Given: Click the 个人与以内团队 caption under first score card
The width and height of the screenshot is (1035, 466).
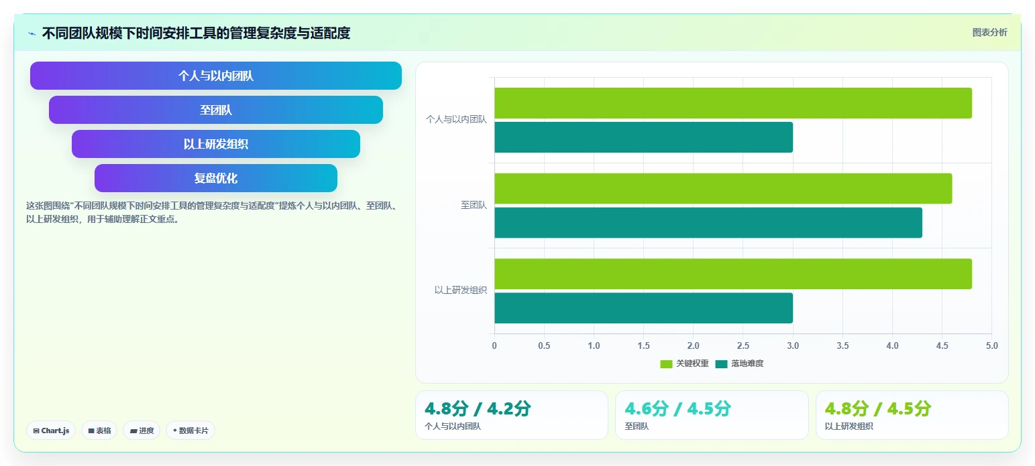Looking at the screenshot, I should click(x=453, y=426).
